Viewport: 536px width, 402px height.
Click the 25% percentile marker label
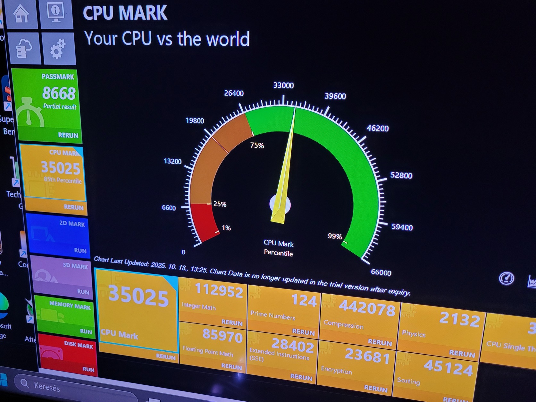coord(220,204)
